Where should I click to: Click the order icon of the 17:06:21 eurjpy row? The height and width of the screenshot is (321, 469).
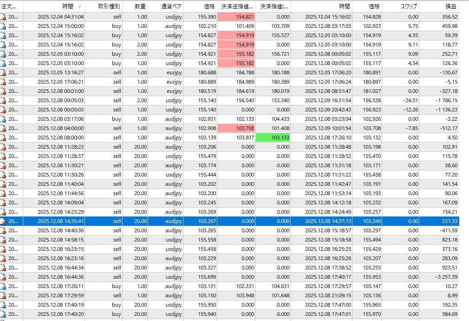pyautogui.click(x=3, y=82)
